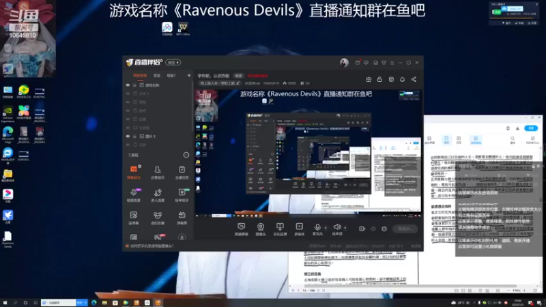Open the 多人连麦 tool
The width and height of the screenshot is (546, 307).
[x=158, y=195]
